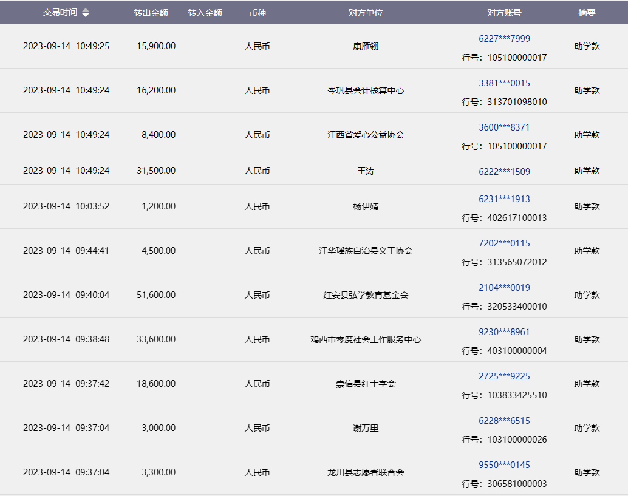Click the 51,600.00 transfer amount
The width and height of the screenshot is (628, 496).
[156, 295]
